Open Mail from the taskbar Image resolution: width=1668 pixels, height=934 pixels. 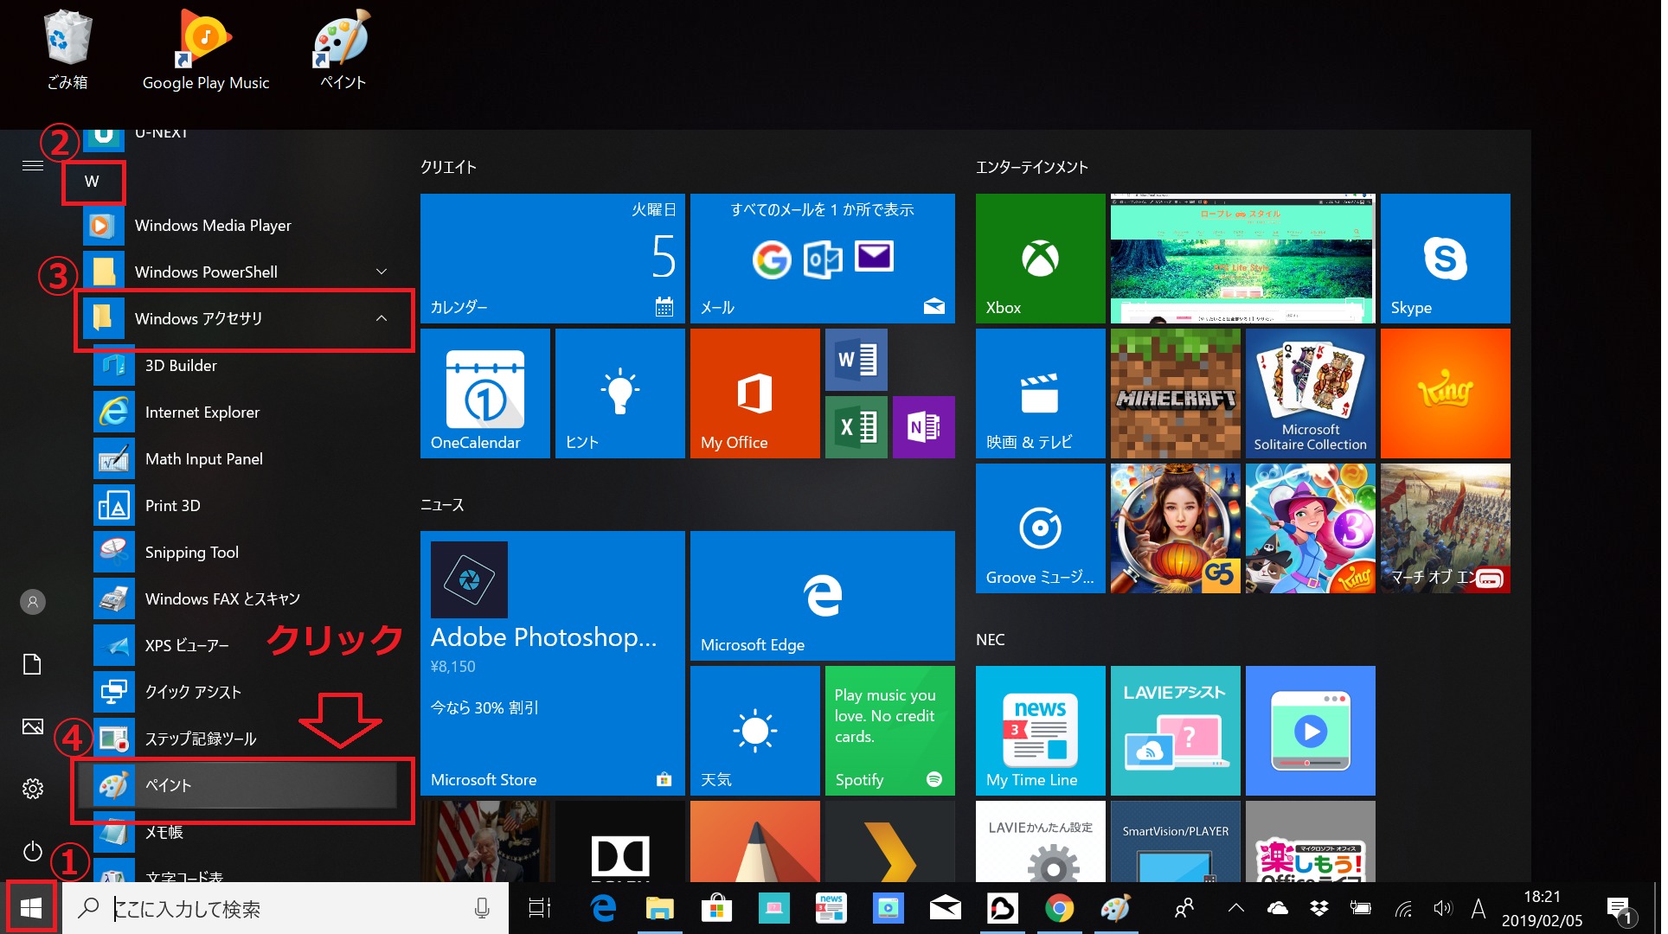[x=945, y=908]
